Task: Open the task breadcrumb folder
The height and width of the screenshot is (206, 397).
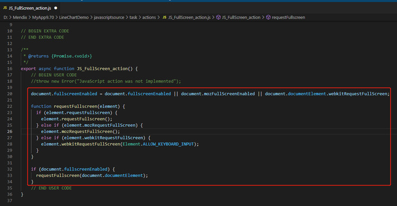Action: [x=133, y=17]
